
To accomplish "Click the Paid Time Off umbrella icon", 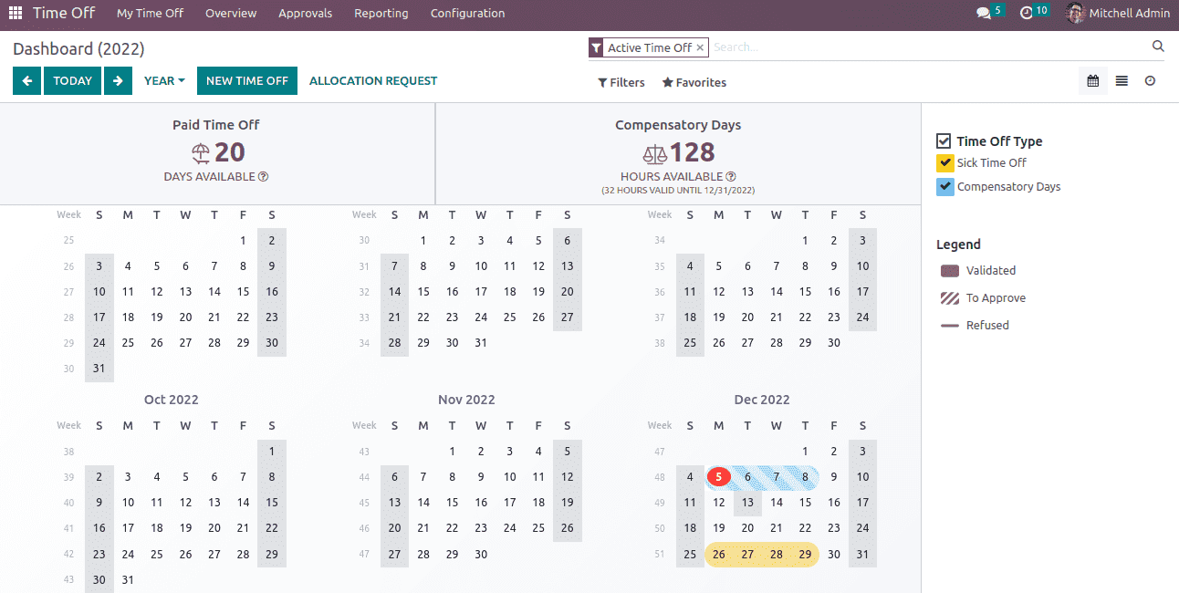I will [201, 152].
